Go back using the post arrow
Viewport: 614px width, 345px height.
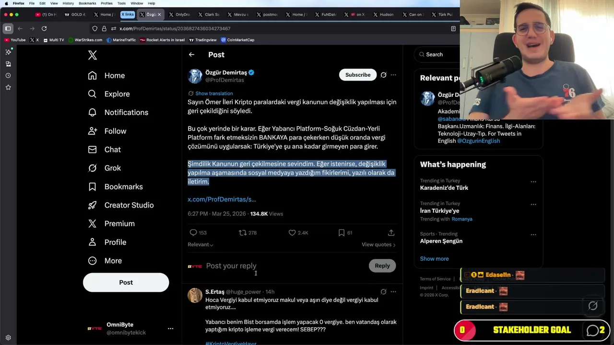click(191, 55)
